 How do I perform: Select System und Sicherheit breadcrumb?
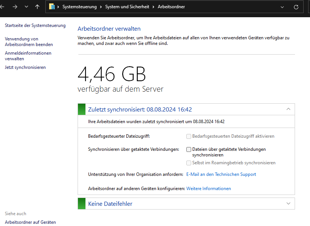(x=127, y=7)
